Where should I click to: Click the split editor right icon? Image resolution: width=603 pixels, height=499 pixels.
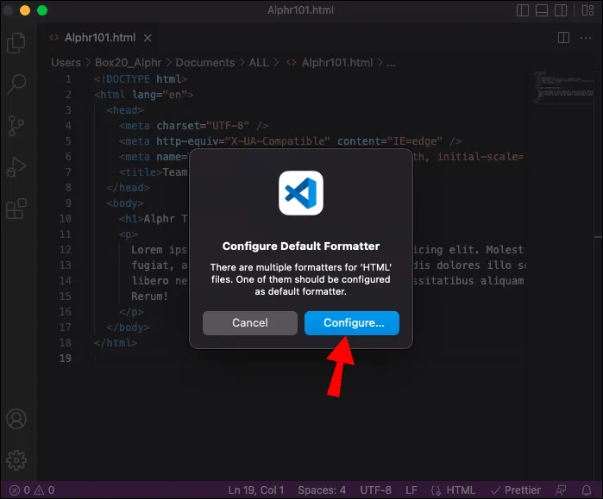(563, 38)
